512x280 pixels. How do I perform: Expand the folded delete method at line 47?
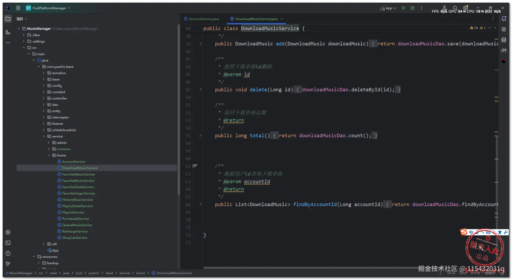tap(200, 89)
